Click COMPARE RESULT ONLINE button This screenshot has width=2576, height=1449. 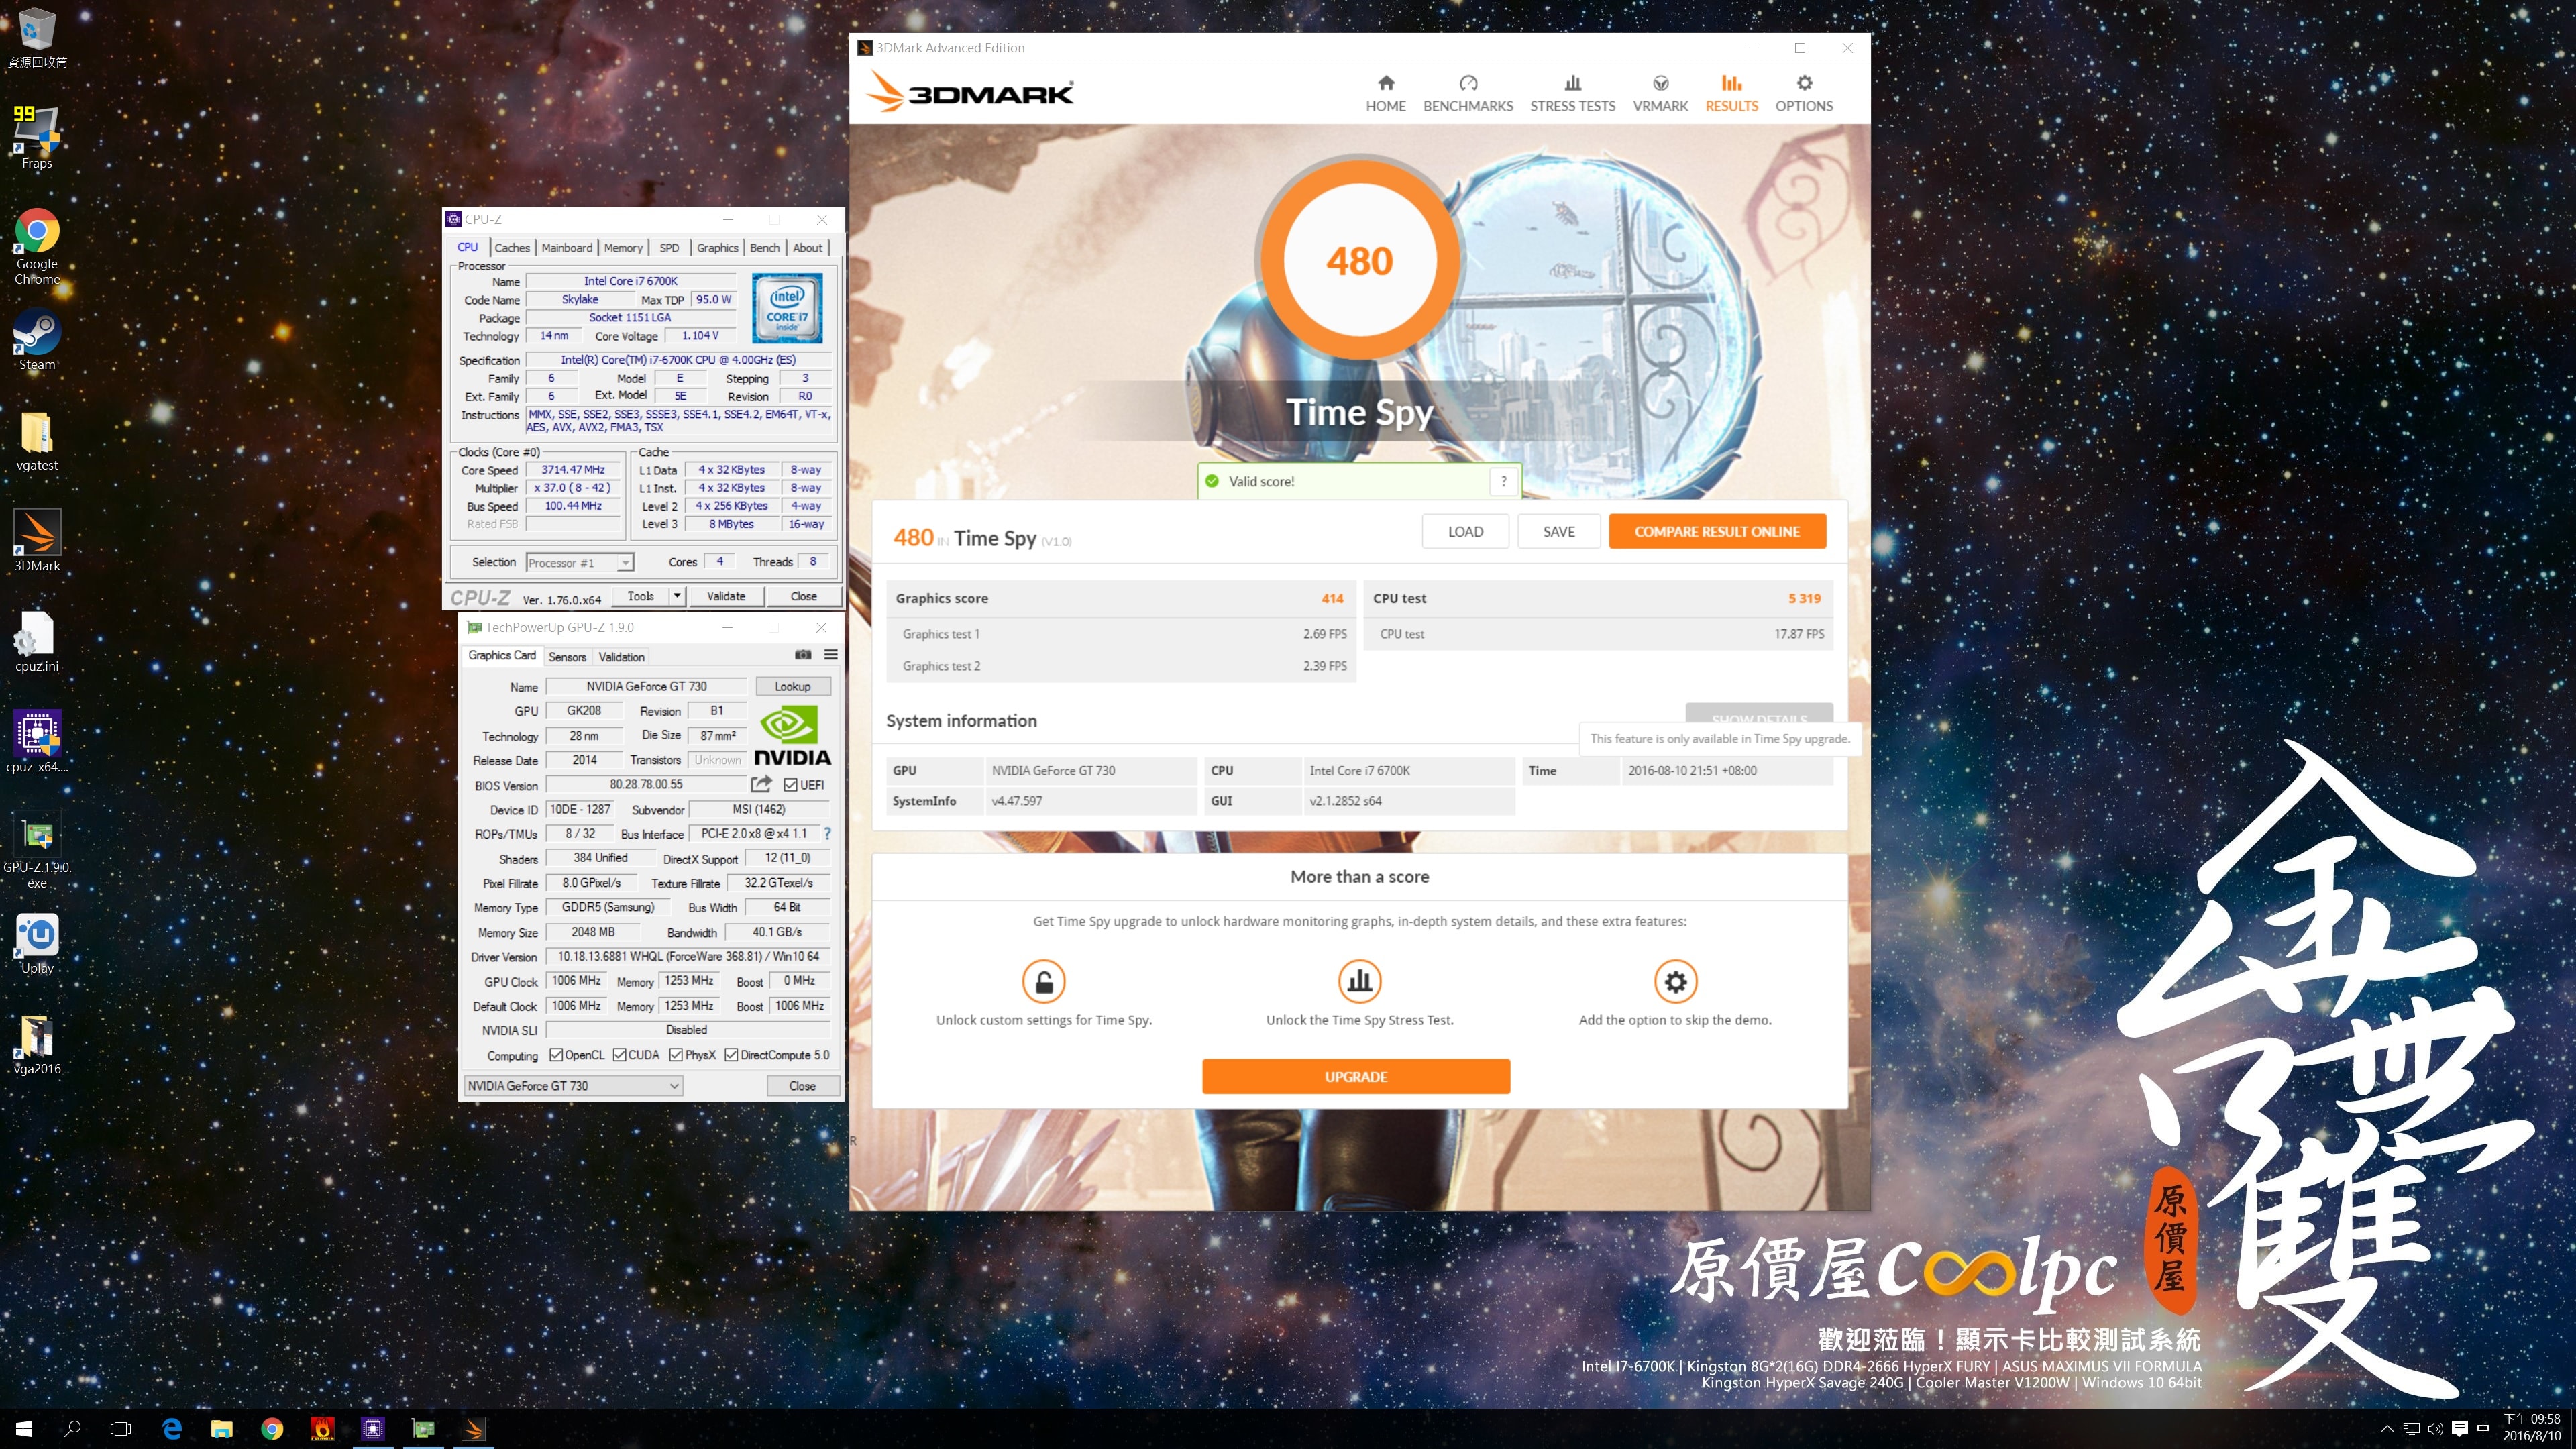click(x=1717, y=531)
